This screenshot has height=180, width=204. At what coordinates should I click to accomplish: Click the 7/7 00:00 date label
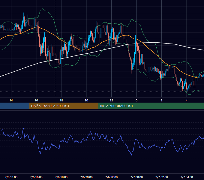click(x=136, y=177)
